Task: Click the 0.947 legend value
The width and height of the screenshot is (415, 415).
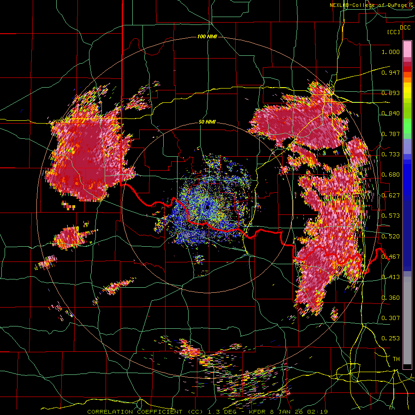Action: [391, 72]
